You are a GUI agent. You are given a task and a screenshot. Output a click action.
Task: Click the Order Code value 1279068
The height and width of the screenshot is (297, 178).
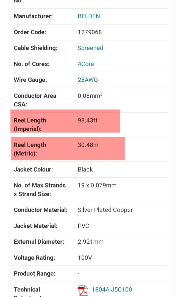(x=90, y=32)
